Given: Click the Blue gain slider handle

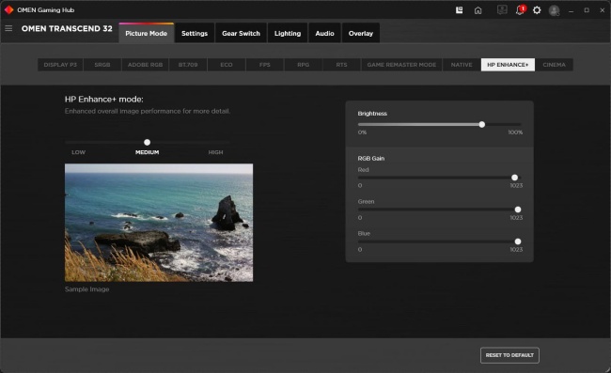Looking at the screenshot, I should 518,241.
